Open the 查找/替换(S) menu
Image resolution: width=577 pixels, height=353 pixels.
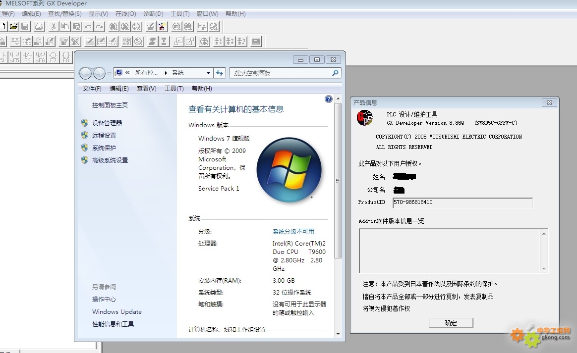65,13
